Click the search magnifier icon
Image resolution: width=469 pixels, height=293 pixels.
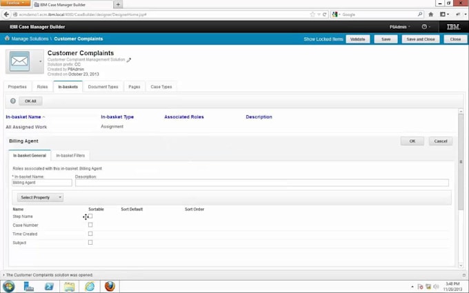coord(420,14)
